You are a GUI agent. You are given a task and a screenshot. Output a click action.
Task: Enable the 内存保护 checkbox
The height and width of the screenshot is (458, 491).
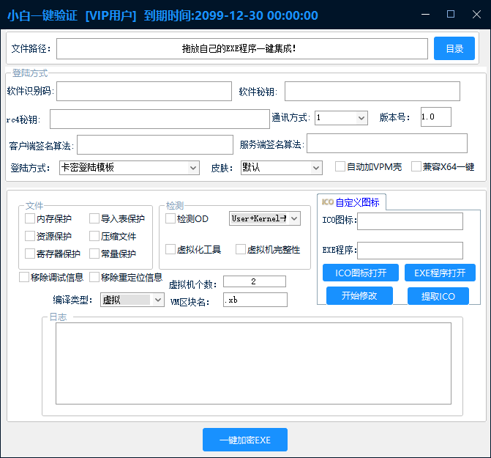point(30,218)
